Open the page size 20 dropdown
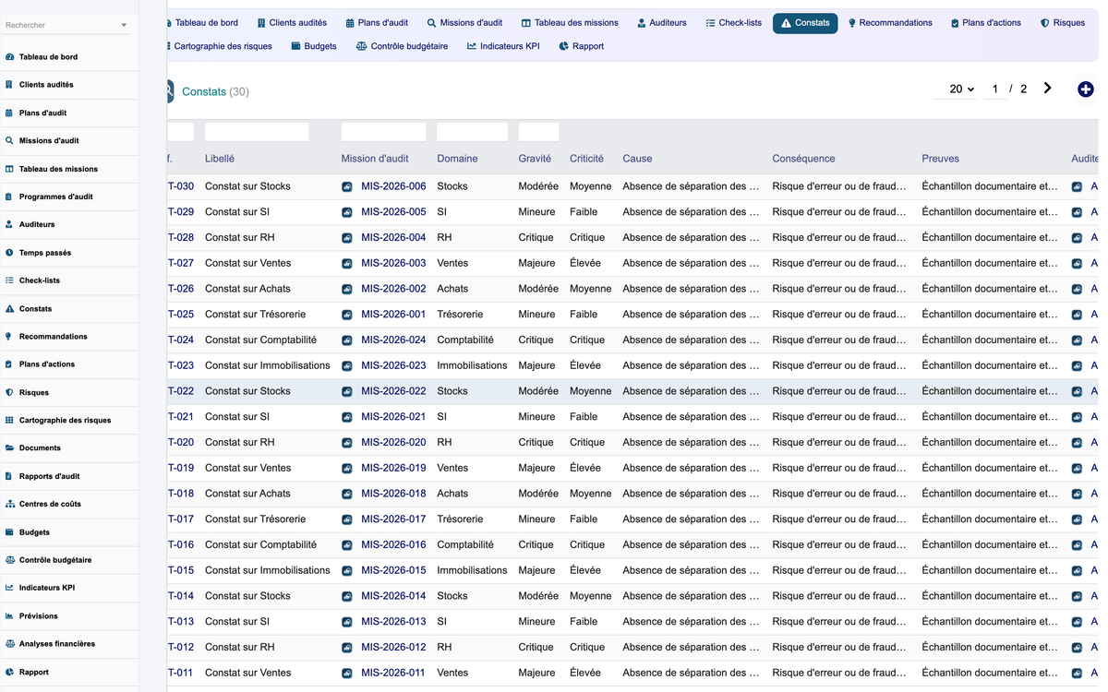The width and height of the screenshot is (1108, 692). click(x=962, y=89)
